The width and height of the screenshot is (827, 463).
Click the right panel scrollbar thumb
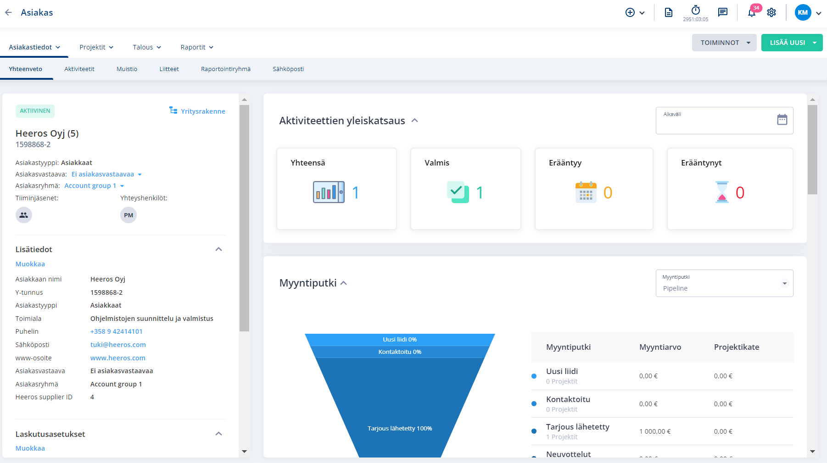812,150
